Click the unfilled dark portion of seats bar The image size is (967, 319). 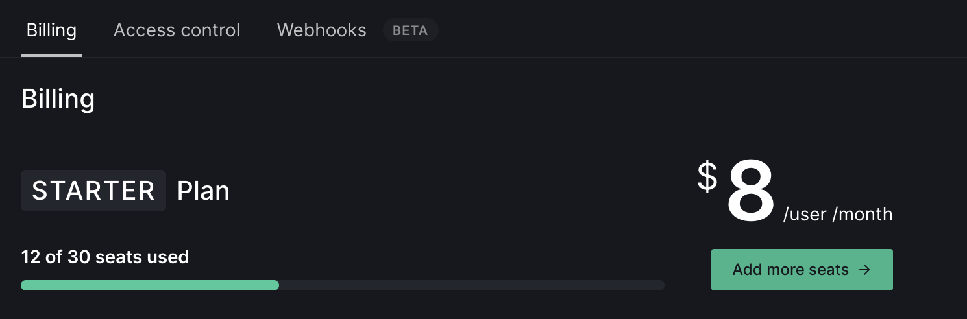[471, 285]
